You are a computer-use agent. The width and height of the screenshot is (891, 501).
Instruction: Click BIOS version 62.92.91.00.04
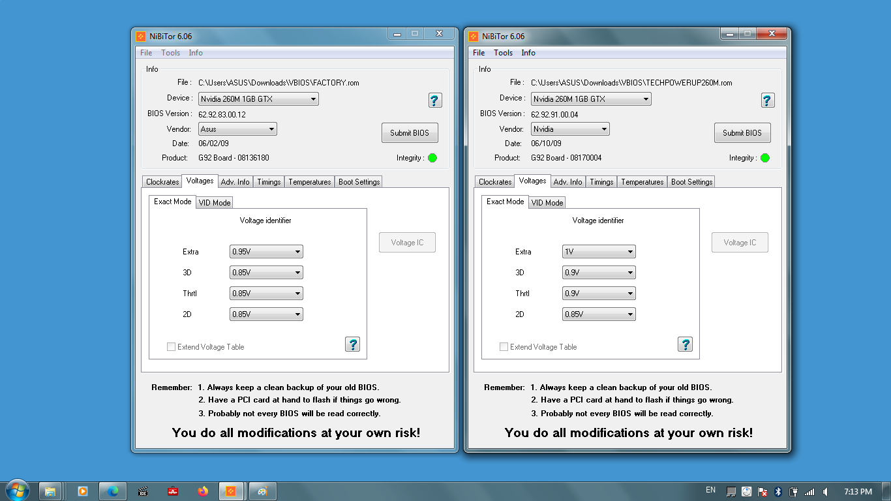coord(554,114)
